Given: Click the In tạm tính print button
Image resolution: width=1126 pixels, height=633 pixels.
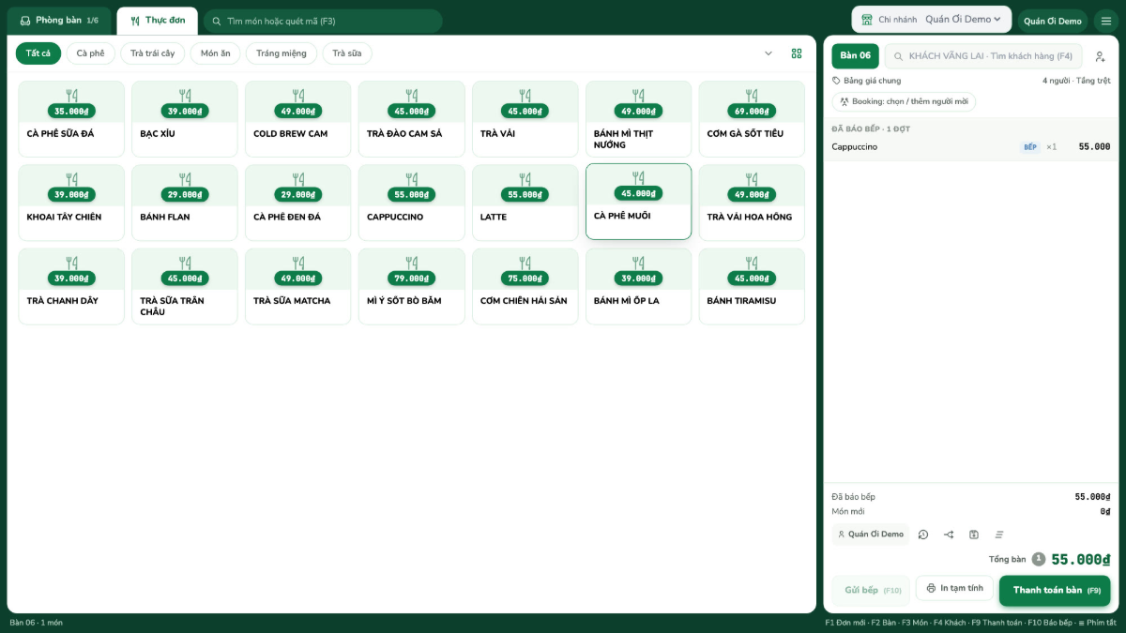Looking at the screenshot, I should click(954, 588).
